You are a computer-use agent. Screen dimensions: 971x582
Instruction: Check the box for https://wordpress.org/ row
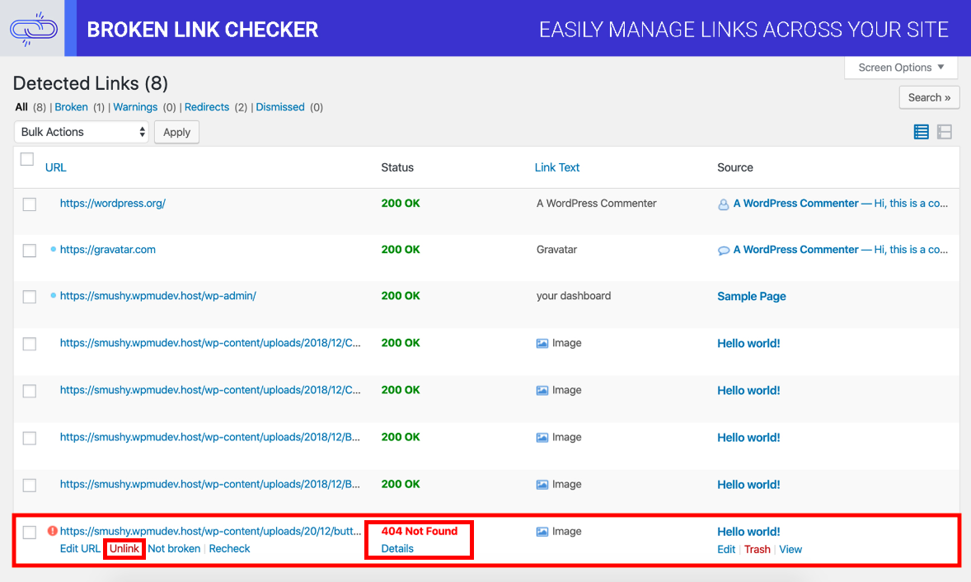click(30, 204)
